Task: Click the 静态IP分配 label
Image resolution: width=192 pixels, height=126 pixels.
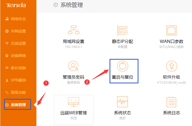Action: point(122,42)
